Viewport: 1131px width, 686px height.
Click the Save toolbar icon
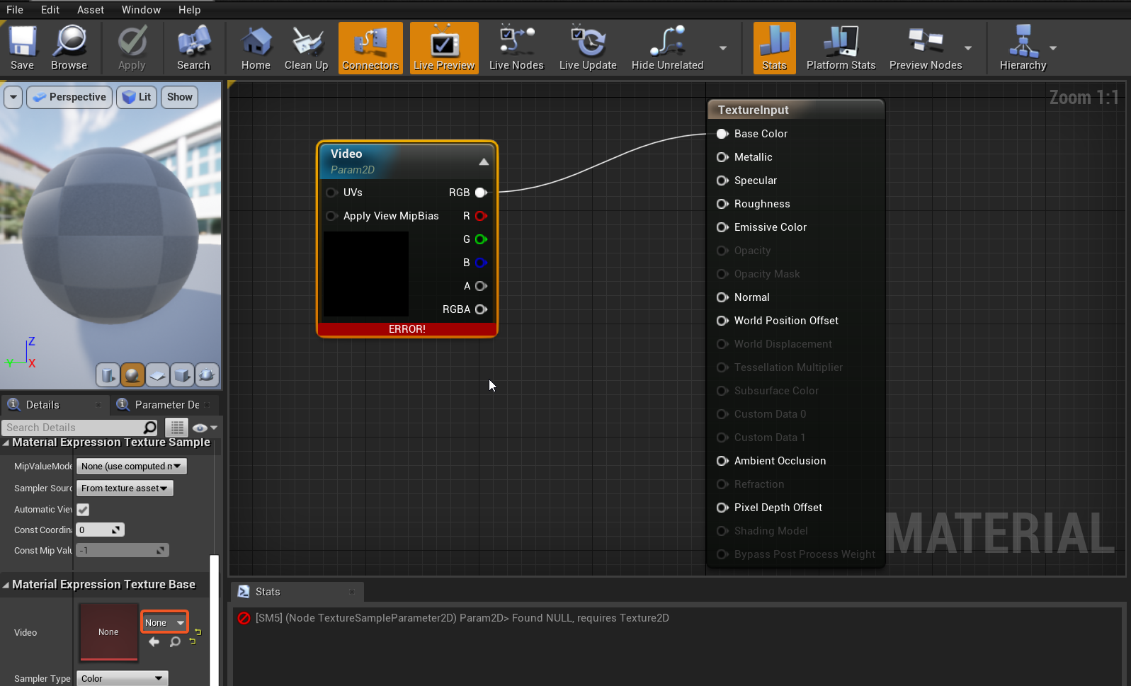(23, 47)
